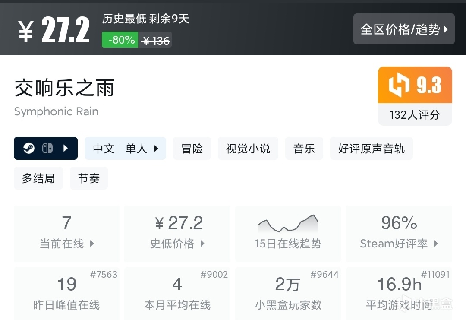Viewport: 466px width, 320px height.
Task: Select the 视觉小说 tag
Action: pyautogui.click(x=248, y=149)
